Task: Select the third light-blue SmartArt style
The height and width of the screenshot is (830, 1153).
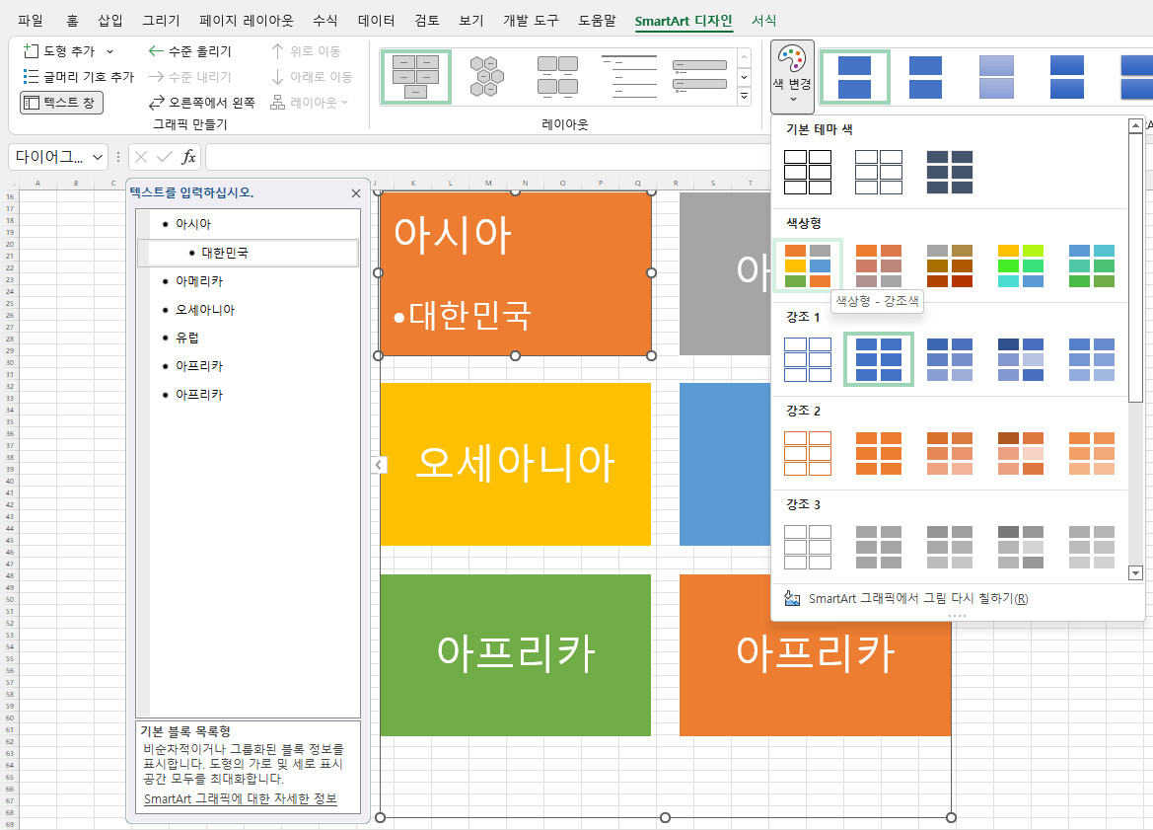Action: point(996,77)
